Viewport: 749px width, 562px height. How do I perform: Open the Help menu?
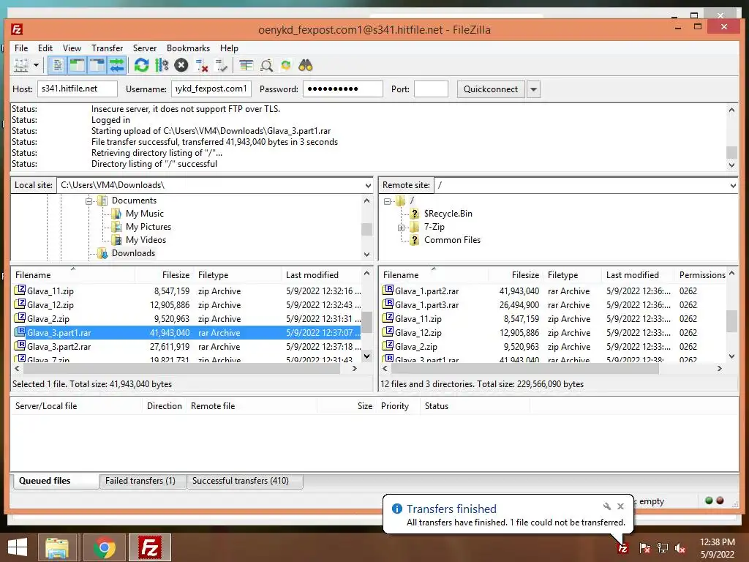tap(229, 48)
